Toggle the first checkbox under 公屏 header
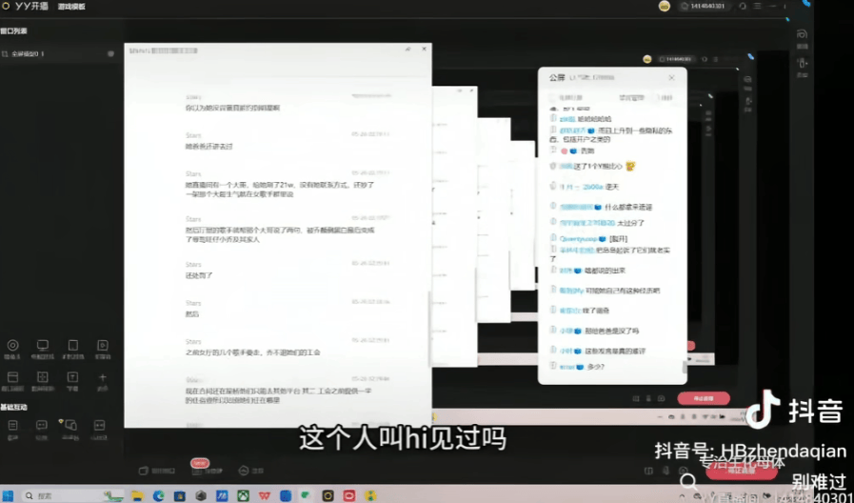854x503 pixels. pyautogui.click(x=551, y=97)
